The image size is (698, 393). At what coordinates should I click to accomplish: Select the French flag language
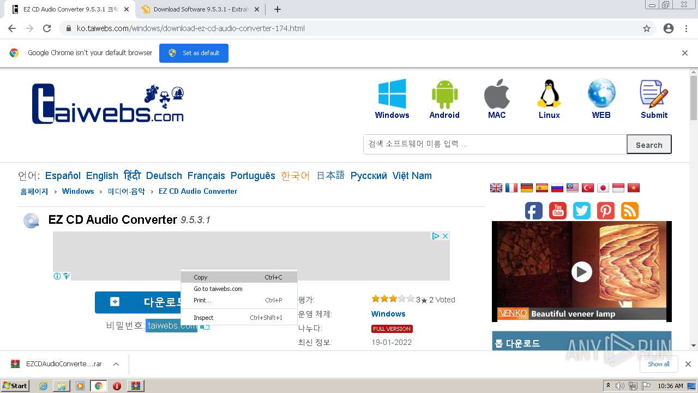[512, 188]
